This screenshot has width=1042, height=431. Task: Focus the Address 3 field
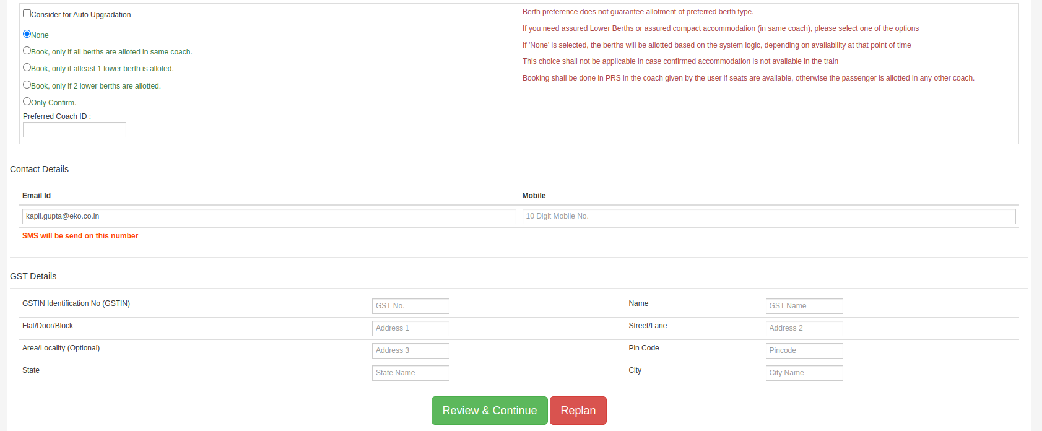click(x=410, y=350)
